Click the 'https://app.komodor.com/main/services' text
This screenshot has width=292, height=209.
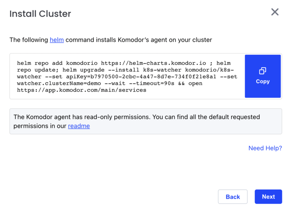(82, 90)
